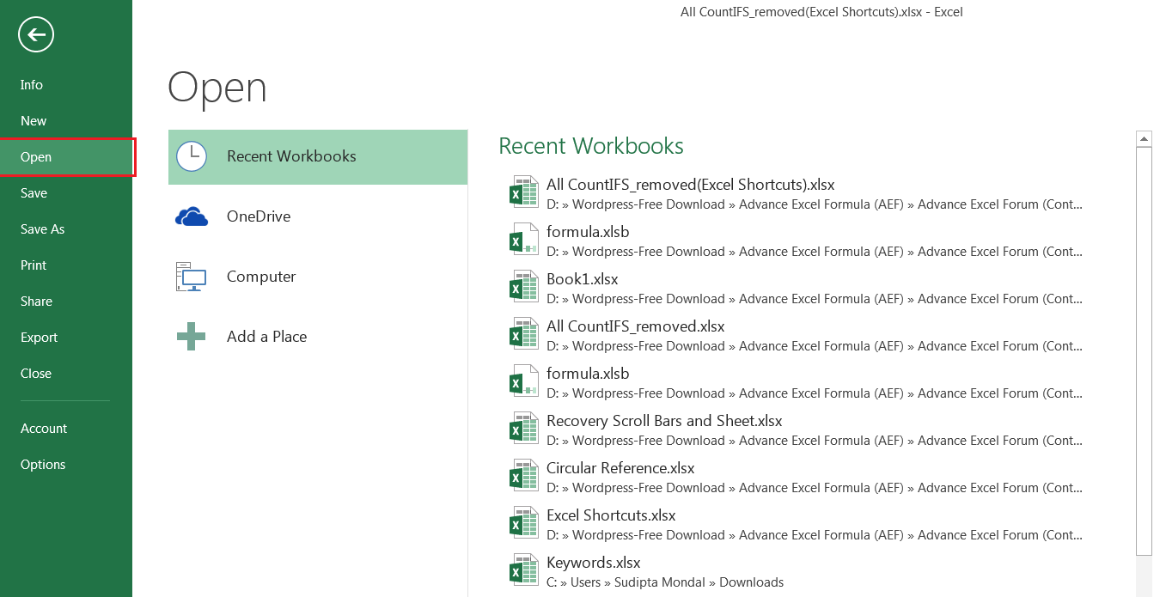
Task: Open the file icon for All CountIFS_removed(Excel Shortcuts).xlsx
Action: click(x=524, y=193)
